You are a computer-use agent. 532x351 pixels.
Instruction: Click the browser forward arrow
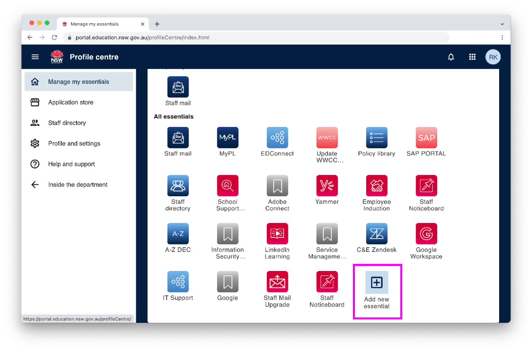(42, 37)
